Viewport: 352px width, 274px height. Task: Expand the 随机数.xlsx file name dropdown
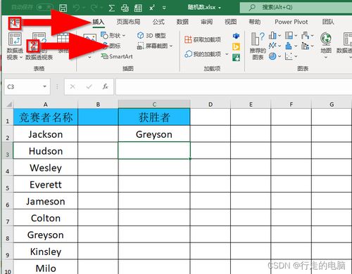[220, 8]
